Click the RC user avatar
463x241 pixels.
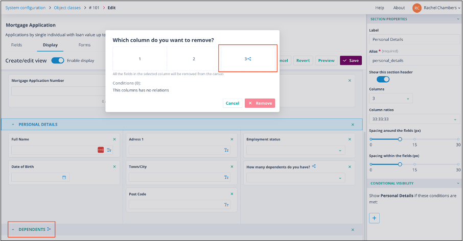click(416, 8)
